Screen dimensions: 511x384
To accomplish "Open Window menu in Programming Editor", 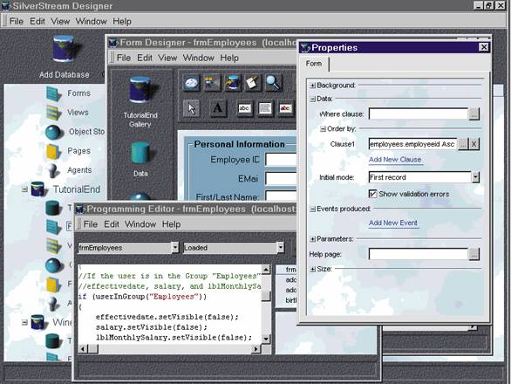I will (140, 224).
